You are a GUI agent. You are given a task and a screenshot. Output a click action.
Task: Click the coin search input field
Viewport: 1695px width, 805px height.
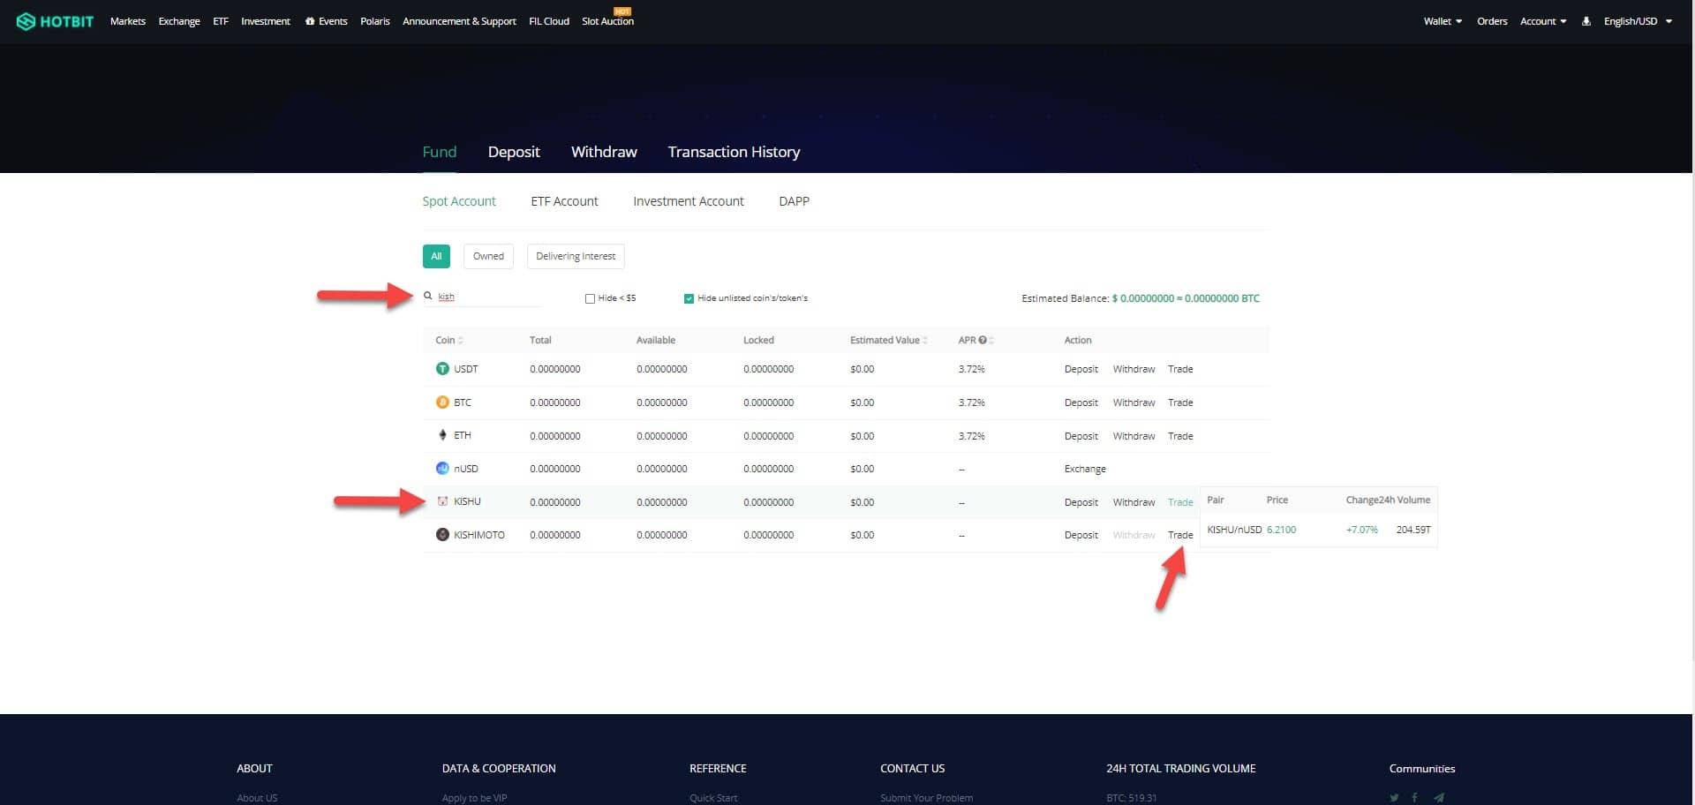[x=489, y=297]
